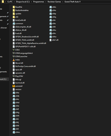Click the update folder icon
Viewport: 111px width, 136px height.
(14, 14)
